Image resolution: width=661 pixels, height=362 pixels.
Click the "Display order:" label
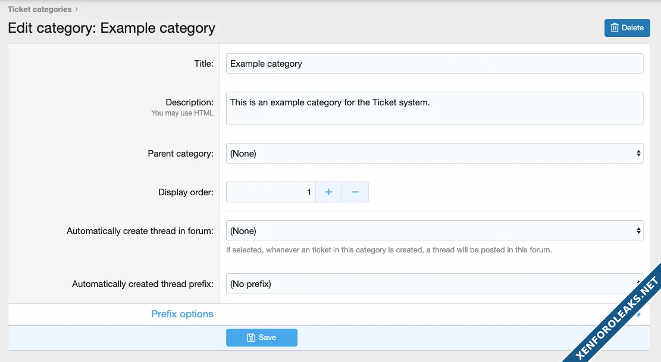pos(186,192)
